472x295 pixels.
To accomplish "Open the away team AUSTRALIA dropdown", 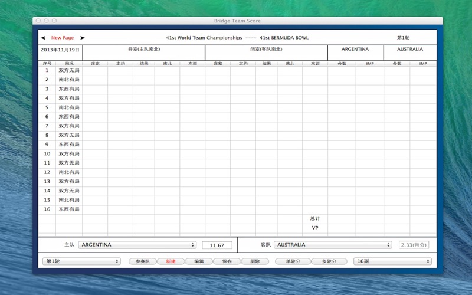I will 333,245.
